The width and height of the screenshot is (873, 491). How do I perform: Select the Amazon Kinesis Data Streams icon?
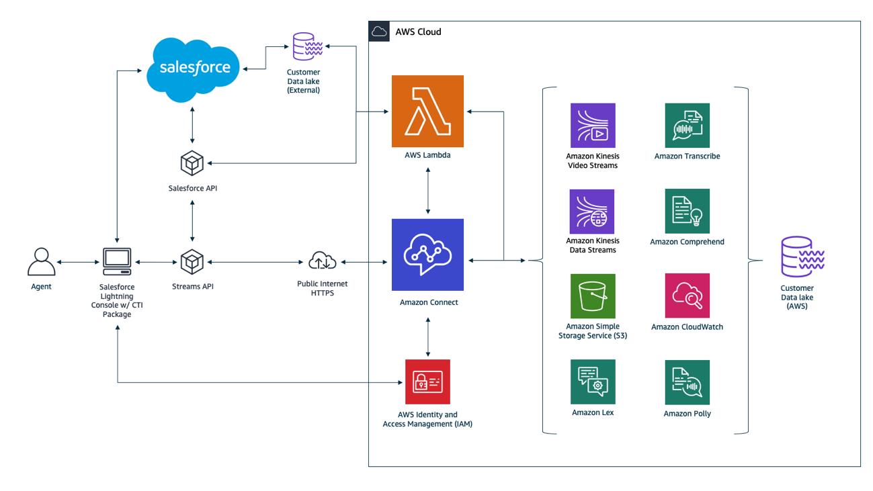pos(593,211)
